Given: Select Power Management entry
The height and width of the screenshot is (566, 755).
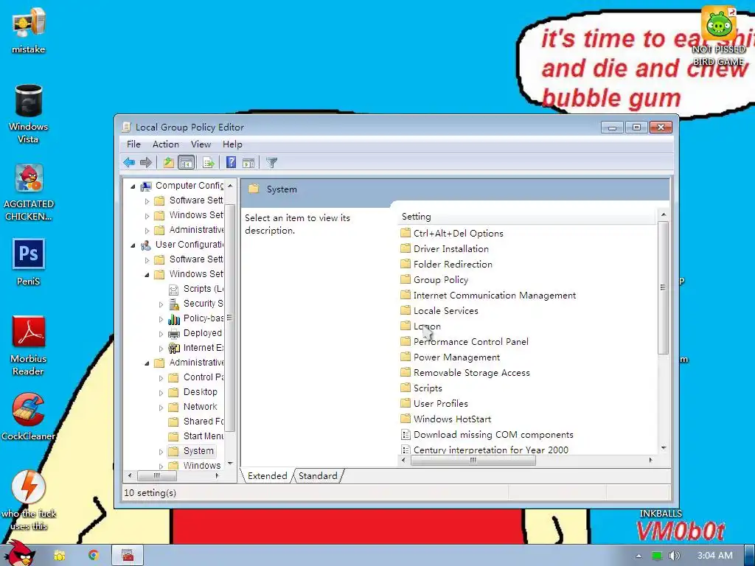Looking at the screenshot, I should tap(450, 357).
